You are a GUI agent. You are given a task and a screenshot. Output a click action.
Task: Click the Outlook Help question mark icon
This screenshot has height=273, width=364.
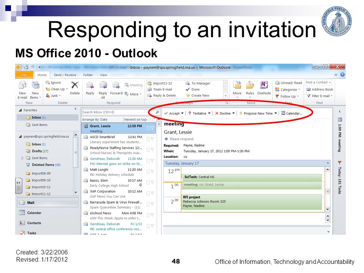(342, 75)
